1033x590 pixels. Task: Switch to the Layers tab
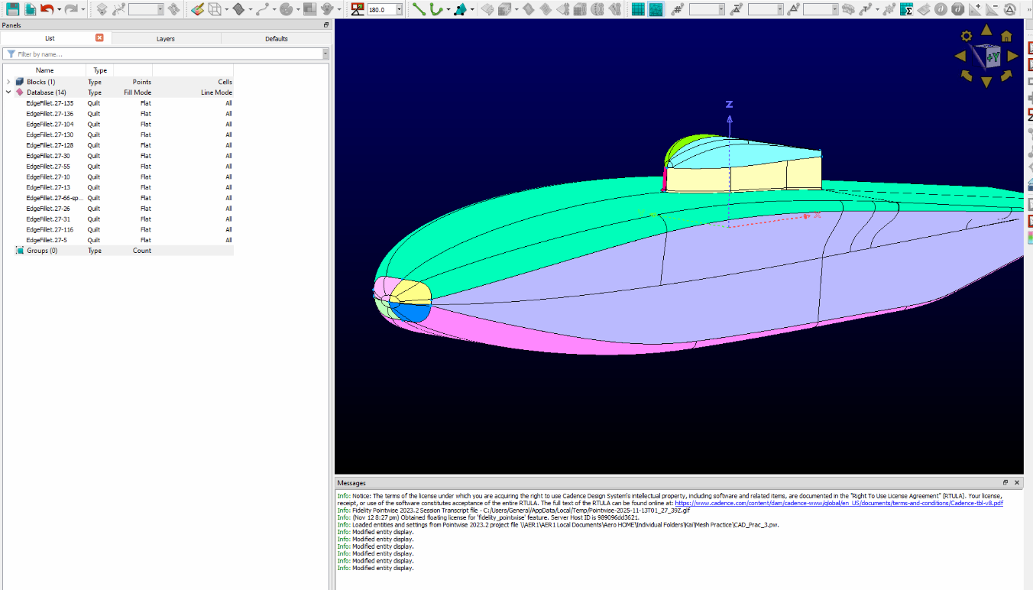[166, 38]
